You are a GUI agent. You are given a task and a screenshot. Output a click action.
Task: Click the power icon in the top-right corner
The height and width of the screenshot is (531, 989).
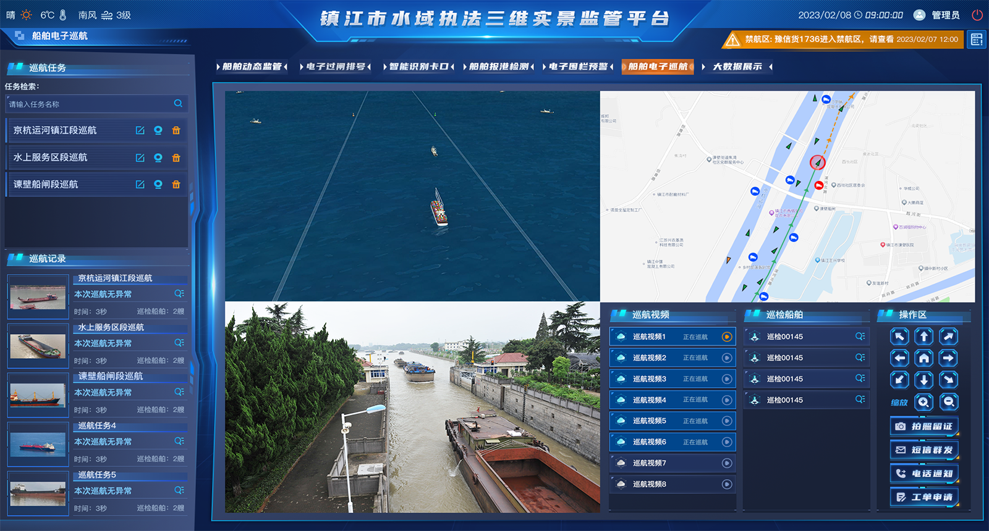click(x=977, y=15)
